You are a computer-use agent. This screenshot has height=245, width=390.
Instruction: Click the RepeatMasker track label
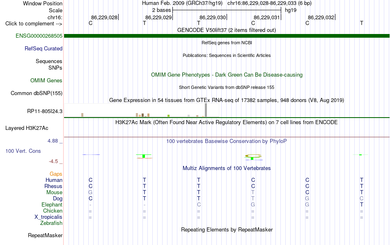[x=45, y=235]
